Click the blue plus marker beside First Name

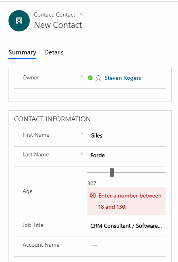82,133
